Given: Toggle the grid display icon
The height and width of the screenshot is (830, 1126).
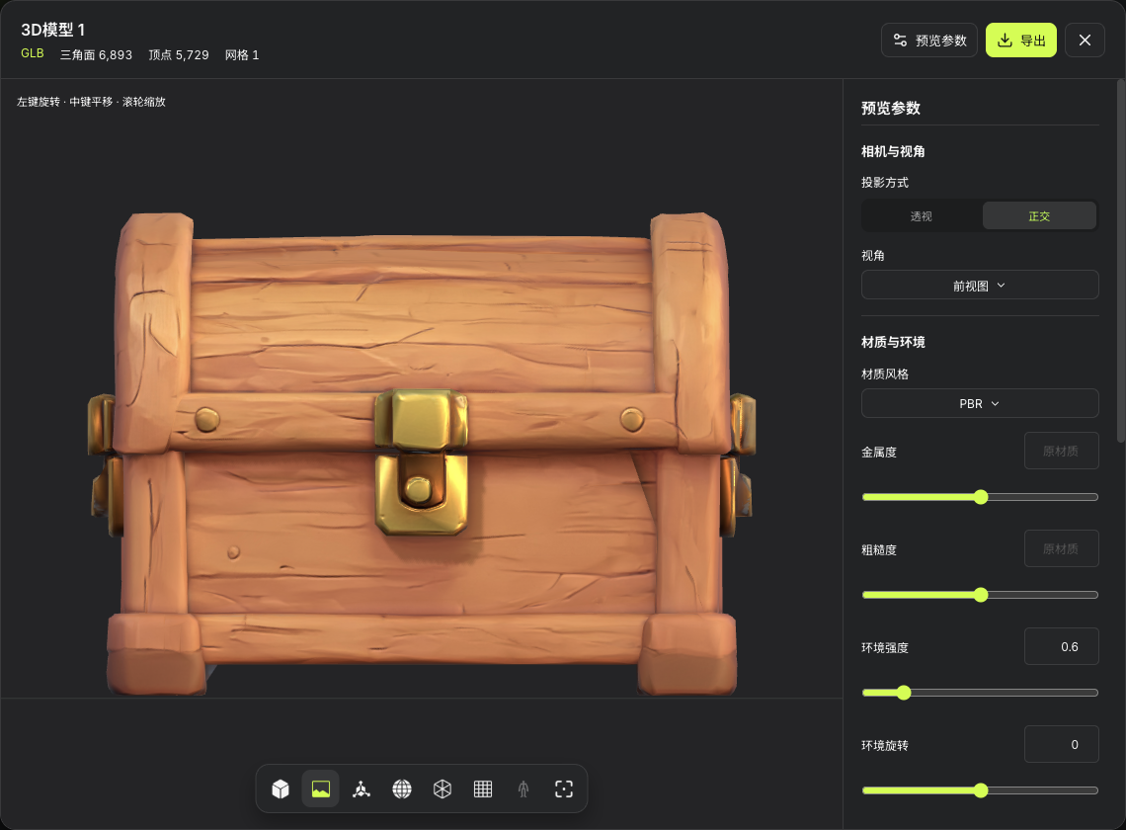Looking at the screenshot, I should 483,789.
